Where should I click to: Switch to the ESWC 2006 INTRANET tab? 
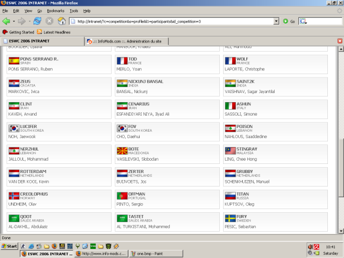pos(42,41)
